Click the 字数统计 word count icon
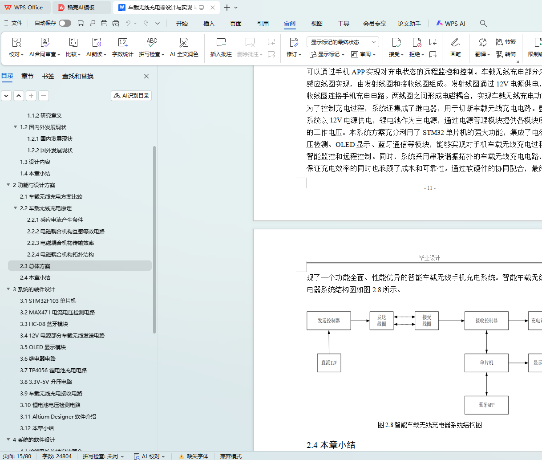Screen dimensions: 542x460 (x=122, y=43)
